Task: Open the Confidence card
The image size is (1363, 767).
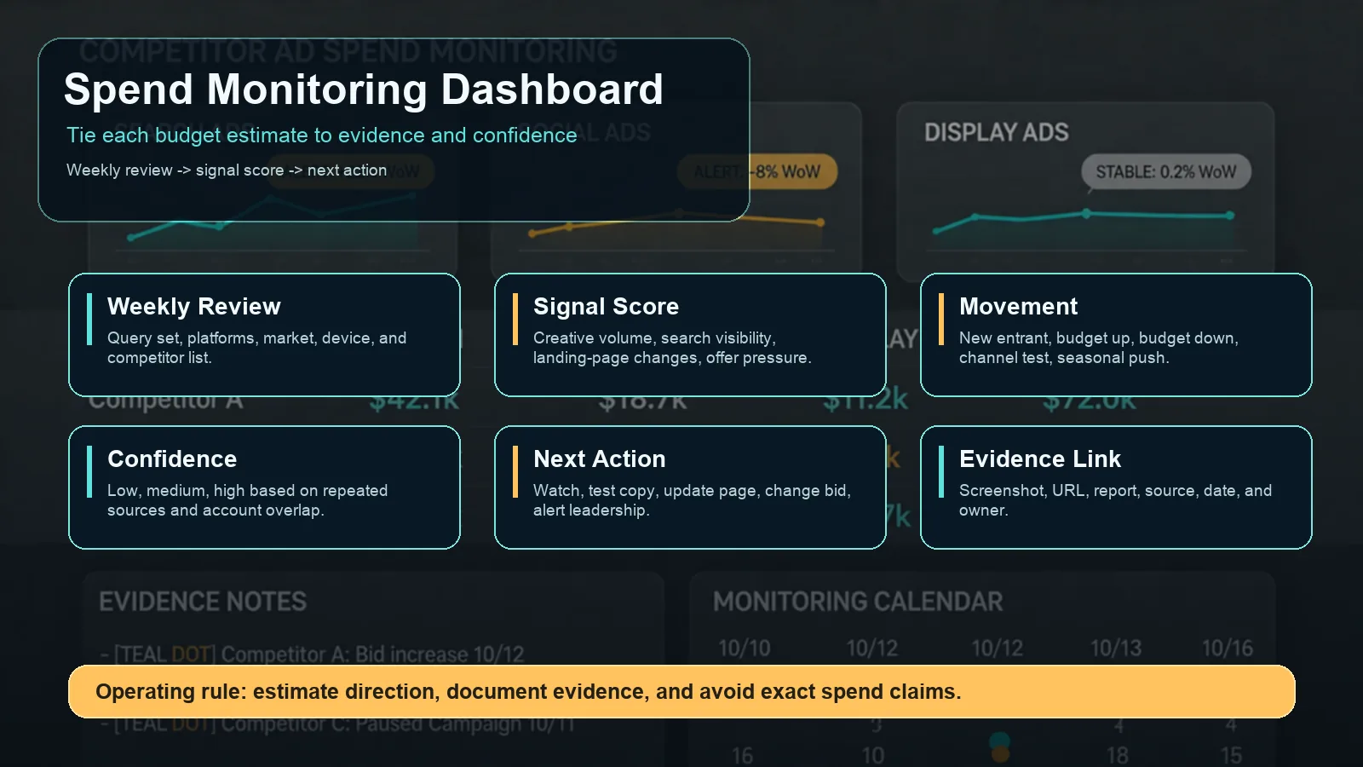Action: [264, 487]
